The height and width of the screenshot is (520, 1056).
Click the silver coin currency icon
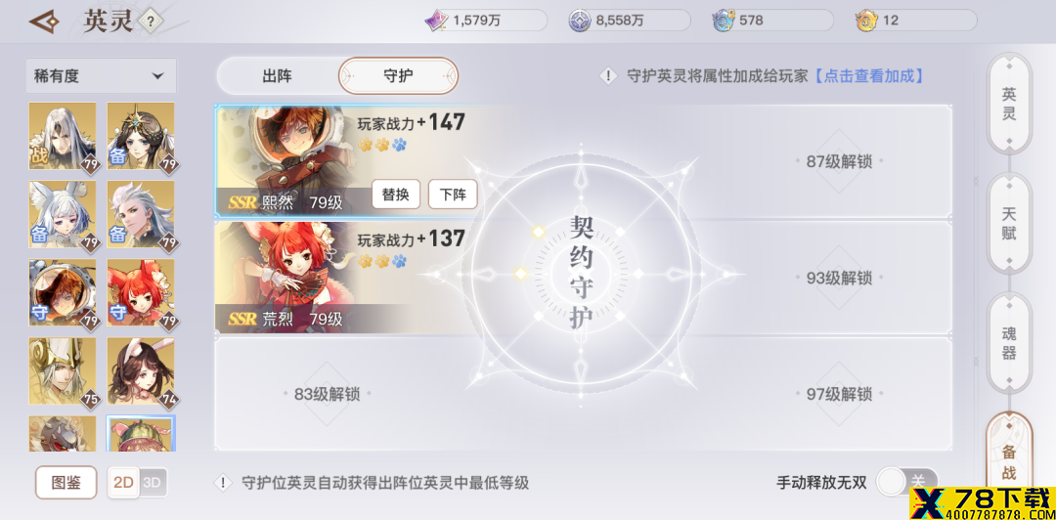[580, 21]
